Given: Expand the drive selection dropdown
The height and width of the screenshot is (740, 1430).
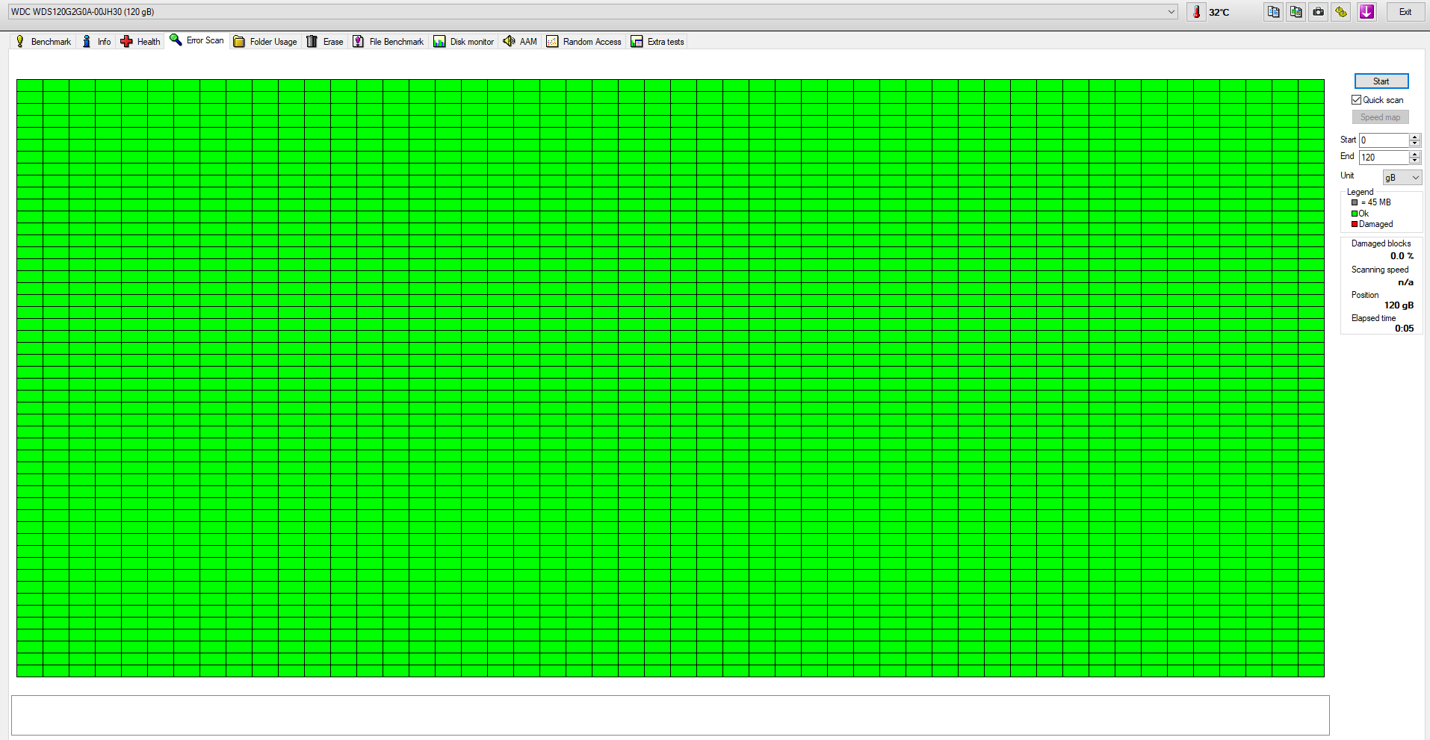Looking at the screenshot, I should (1171, 12).
